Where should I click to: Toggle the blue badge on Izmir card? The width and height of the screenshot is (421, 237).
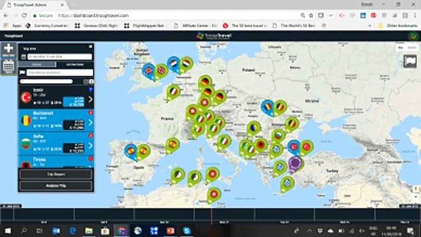tap(91, 90)
